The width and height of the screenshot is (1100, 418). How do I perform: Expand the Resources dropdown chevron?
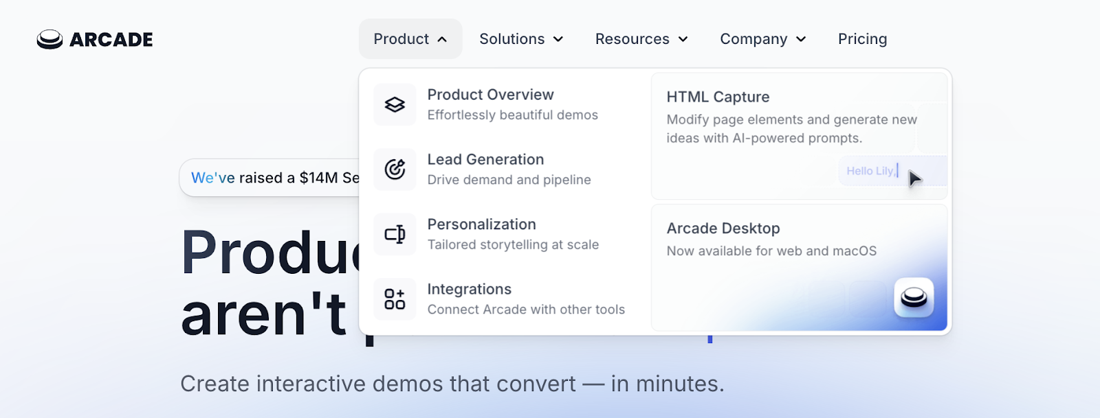pos(683,39)
